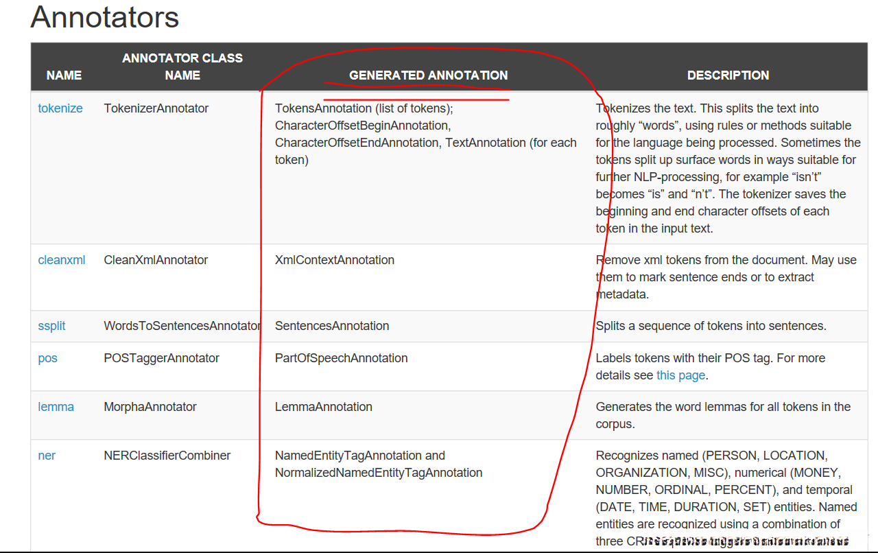
Task: Click the "WordsToSentencesAnnotator" class name
Action: (x=182, y=326)
